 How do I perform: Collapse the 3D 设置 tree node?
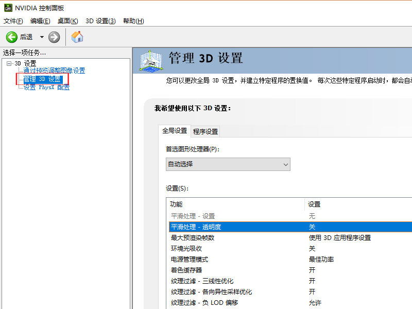7,63
